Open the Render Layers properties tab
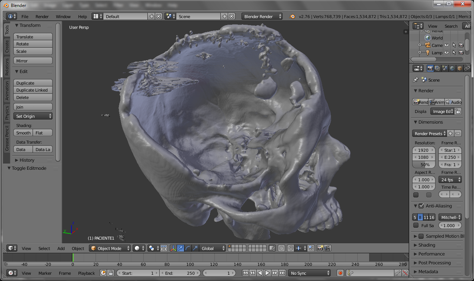Viewport: 474px width, 281px height. tap(437, 68)
